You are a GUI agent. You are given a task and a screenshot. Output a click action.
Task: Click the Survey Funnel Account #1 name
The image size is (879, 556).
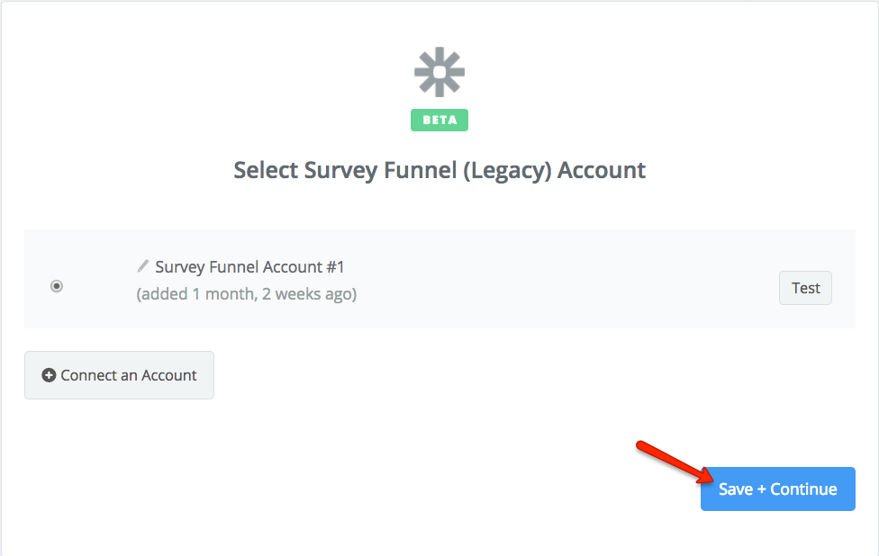pos(249,267)
